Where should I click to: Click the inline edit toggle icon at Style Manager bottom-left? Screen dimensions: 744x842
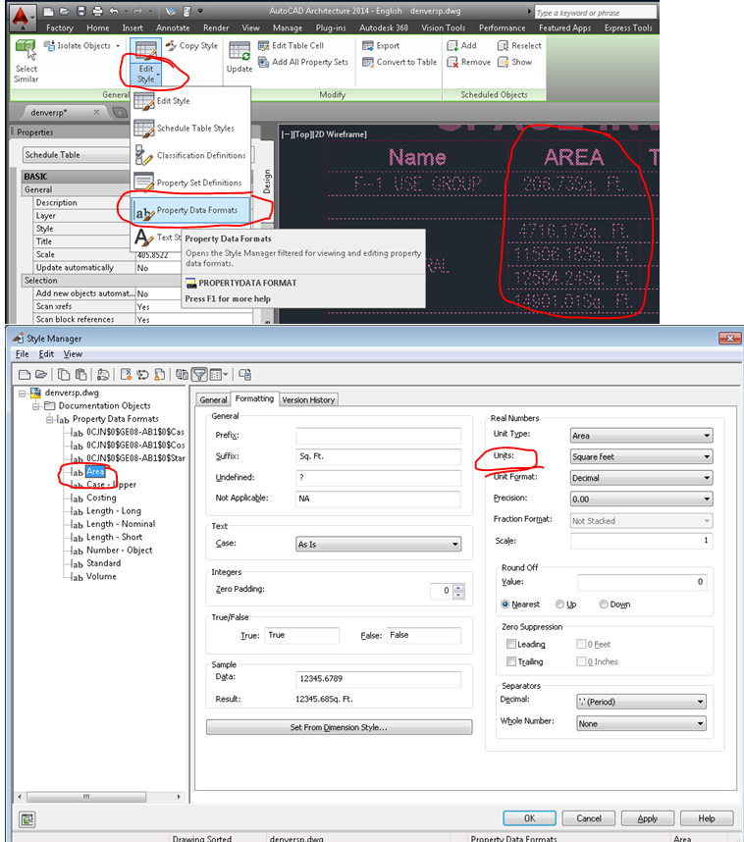click(27, 818)
